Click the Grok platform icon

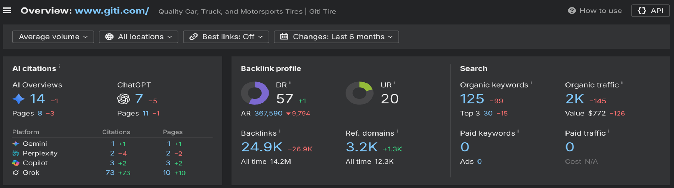[16, 172]
